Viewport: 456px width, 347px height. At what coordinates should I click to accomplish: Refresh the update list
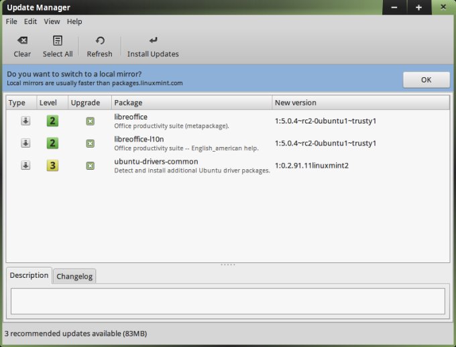pyautogui.click(x=99, y=41)
